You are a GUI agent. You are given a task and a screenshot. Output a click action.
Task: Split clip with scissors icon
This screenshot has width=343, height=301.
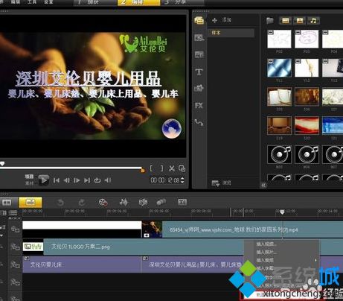click(172, 168)
